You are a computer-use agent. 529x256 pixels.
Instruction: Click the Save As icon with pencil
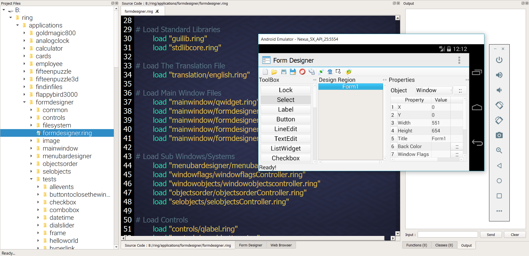click(293, 72)
